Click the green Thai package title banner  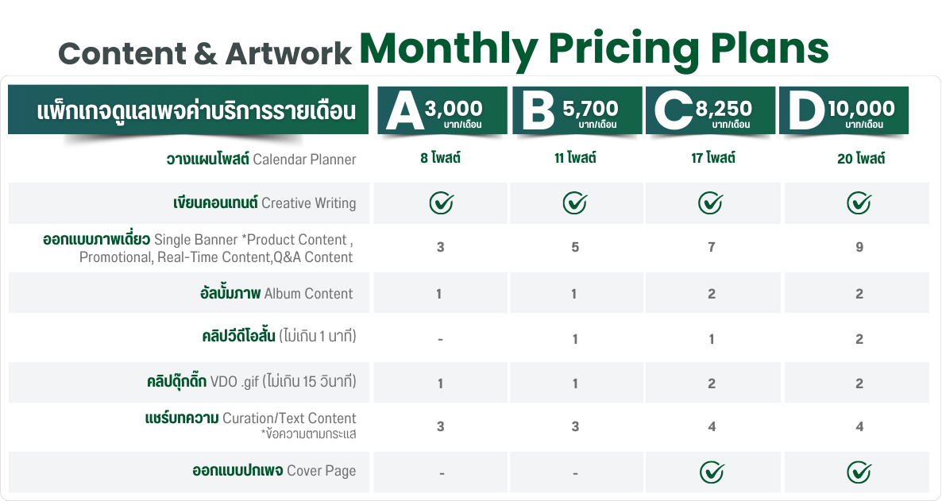click(x=188, y=110)
